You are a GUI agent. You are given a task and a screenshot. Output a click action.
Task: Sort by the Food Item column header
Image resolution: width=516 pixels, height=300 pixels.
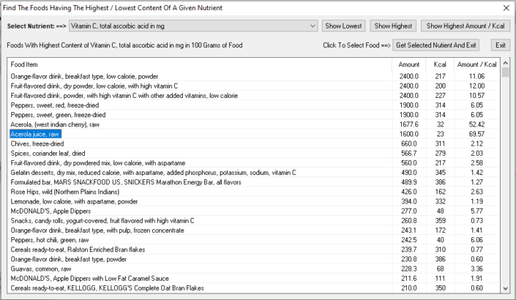198,64
